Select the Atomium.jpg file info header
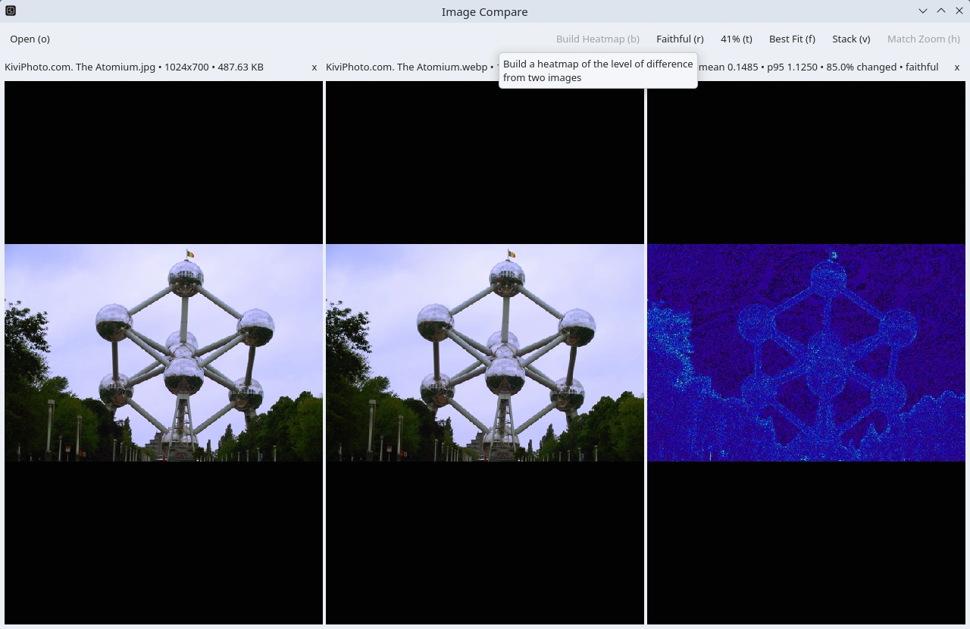970x629 pixels. point(134,67)
